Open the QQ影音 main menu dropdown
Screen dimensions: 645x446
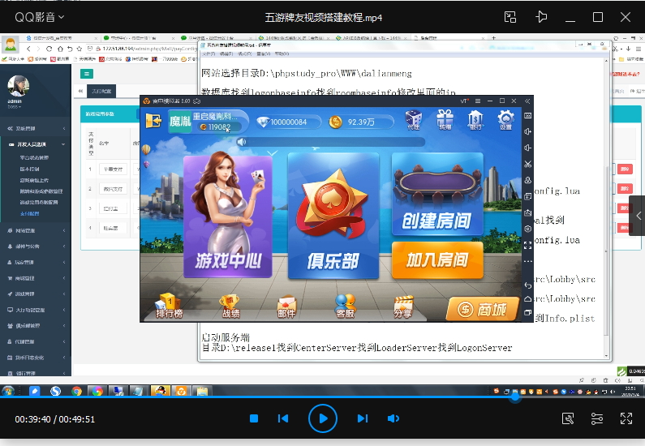tap(40, 17)
